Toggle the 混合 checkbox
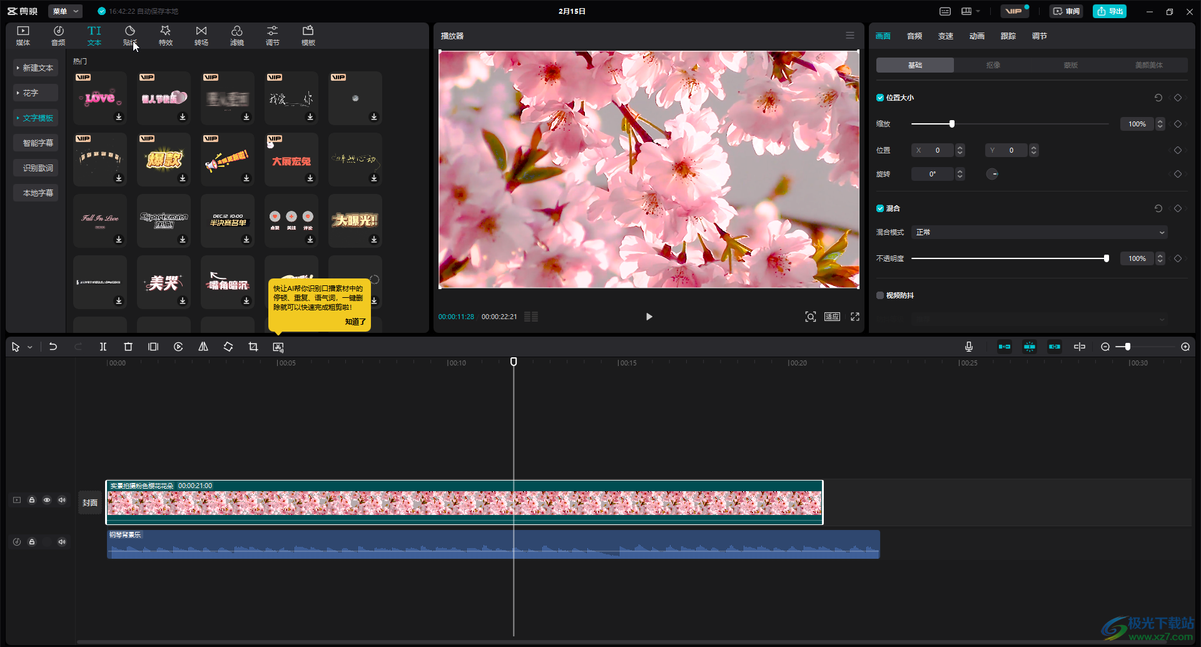 coord(880,208)
